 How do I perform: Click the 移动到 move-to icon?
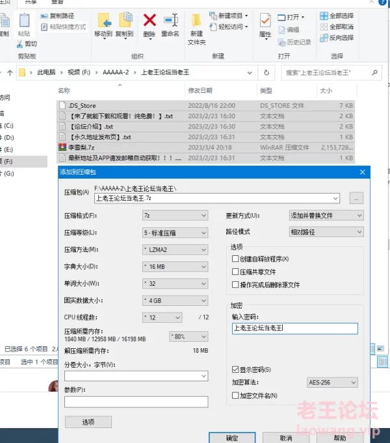103,21
